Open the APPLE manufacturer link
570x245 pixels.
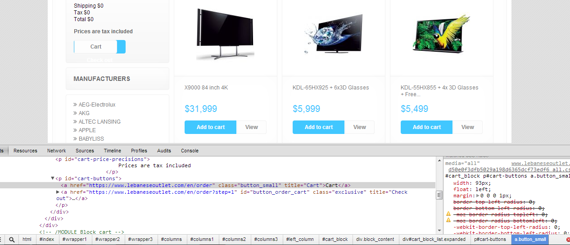(x=87, y=130)
